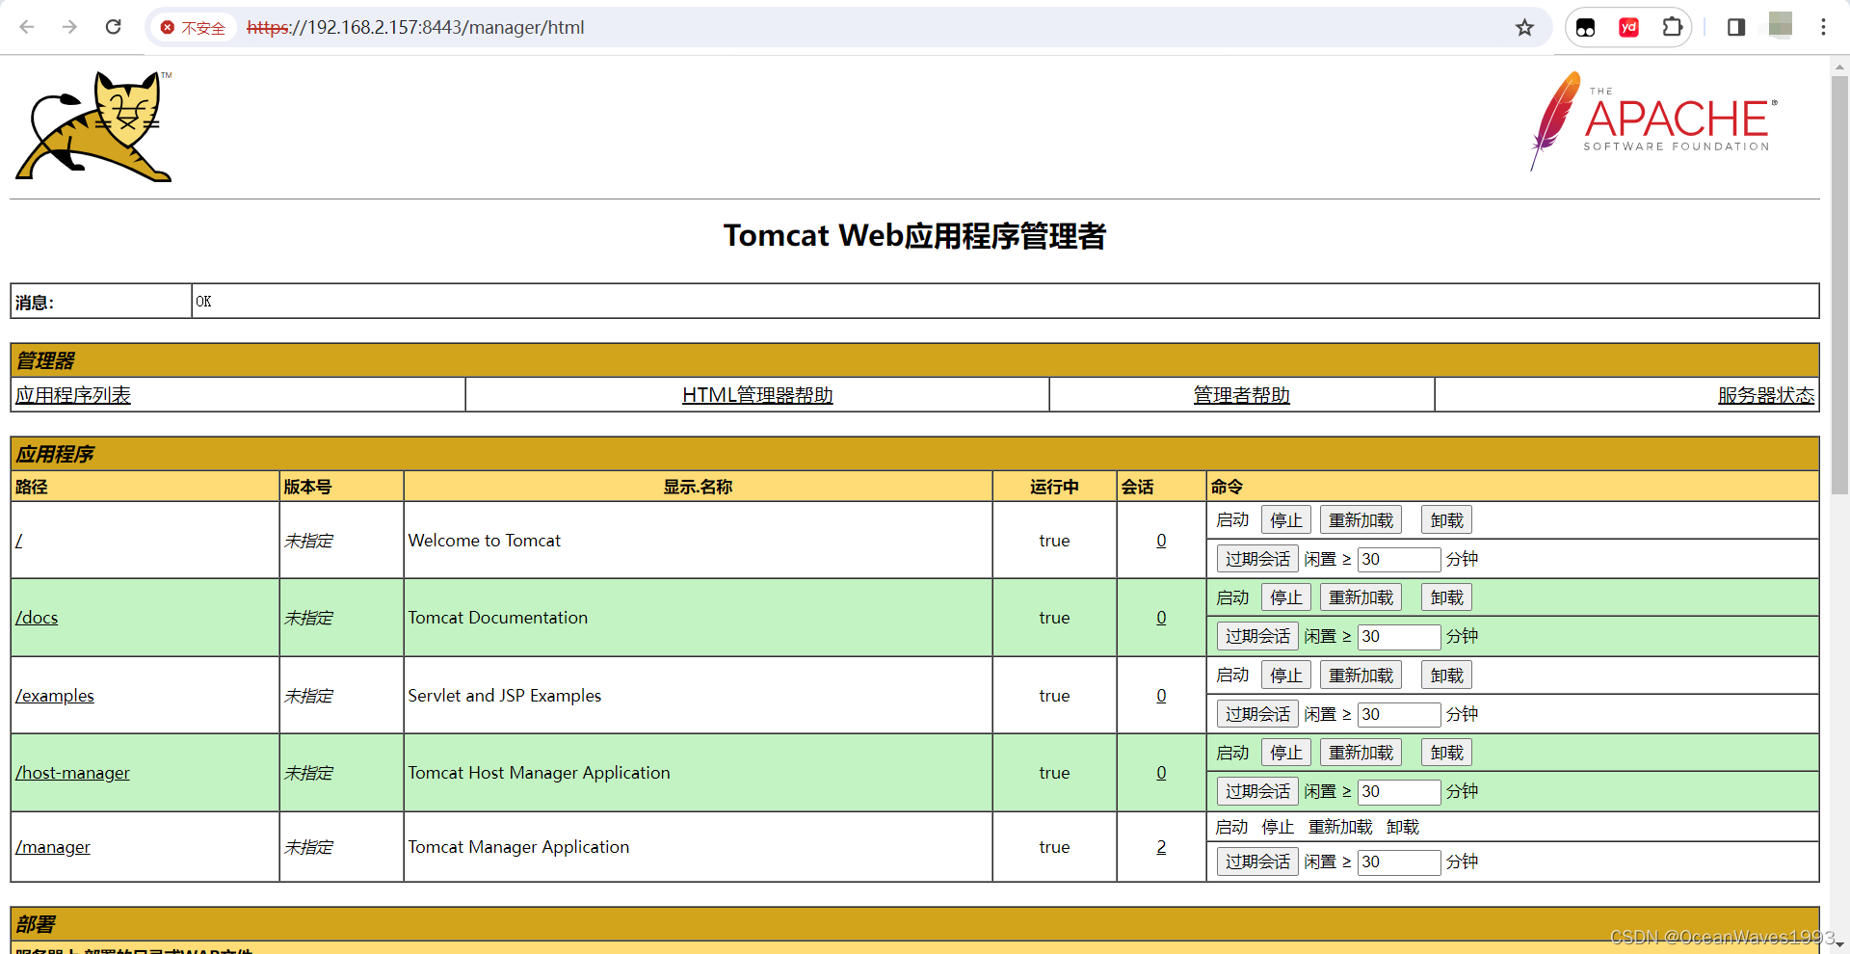Click the 不安全 security warning badge
Screen dimensions: 1850x954
pos(194,28)
